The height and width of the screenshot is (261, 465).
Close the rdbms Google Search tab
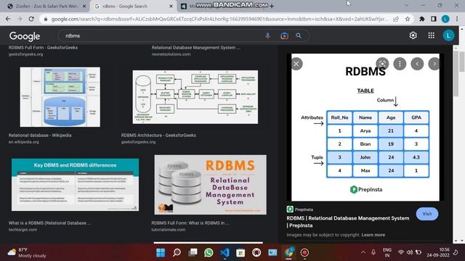171,6
